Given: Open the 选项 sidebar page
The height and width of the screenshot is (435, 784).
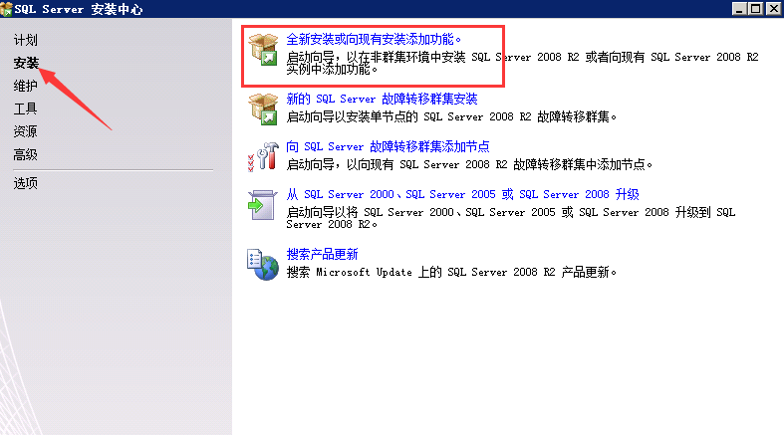Looking at the screenshot, I should coord(26,183).
